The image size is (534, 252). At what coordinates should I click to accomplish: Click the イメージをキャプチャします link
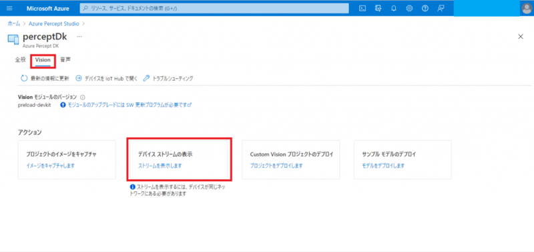[x=51, y=166]
